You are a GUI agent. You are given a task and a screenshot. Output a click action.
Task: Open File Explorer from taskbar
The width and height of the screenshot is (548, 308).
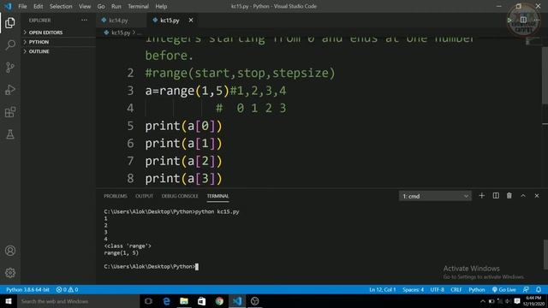click(x=184, y=301)
